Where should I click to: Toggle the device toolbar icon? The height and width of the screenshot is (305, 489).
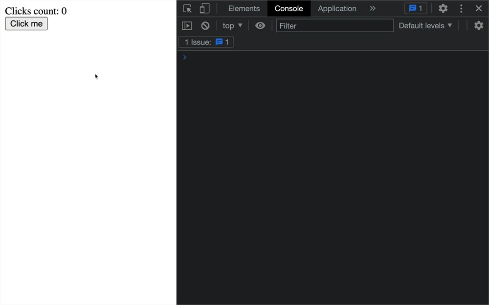coord(204,8)
